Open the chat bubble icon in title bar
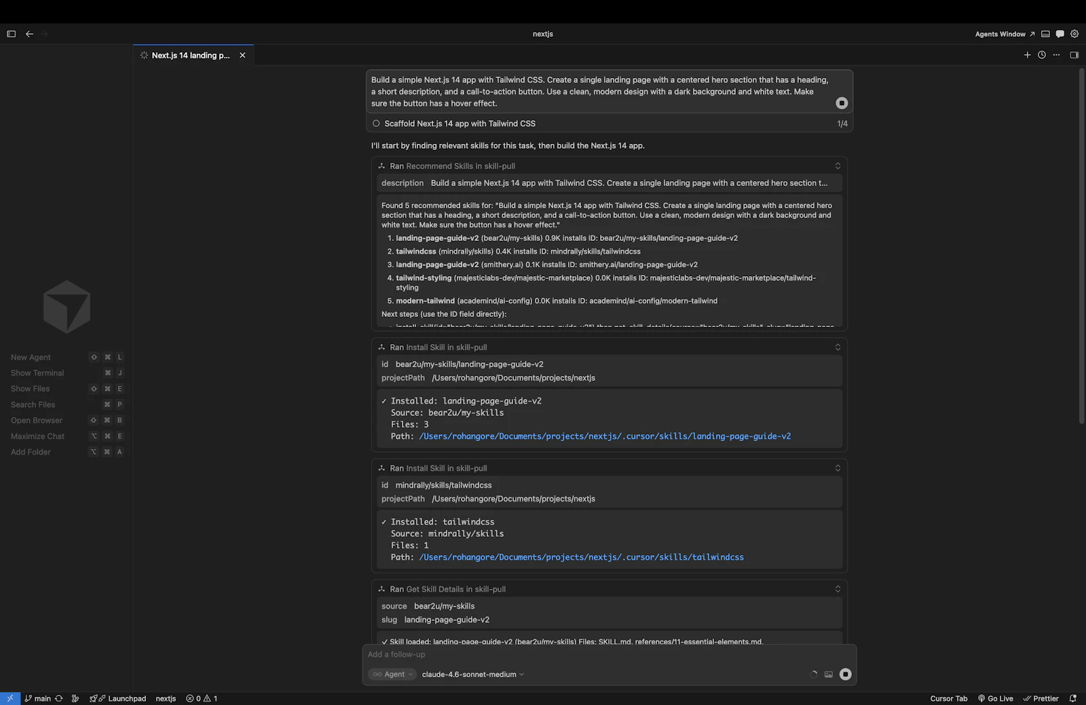This screenshot has height=705, width=1086. [1060, 34]
